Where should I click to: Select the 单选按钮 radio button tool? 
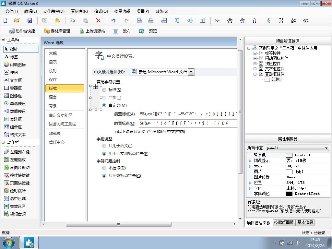15,103
